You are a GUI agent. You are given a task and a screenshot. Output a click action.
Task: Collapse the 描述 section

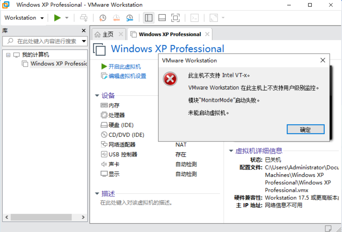[97, 194]
